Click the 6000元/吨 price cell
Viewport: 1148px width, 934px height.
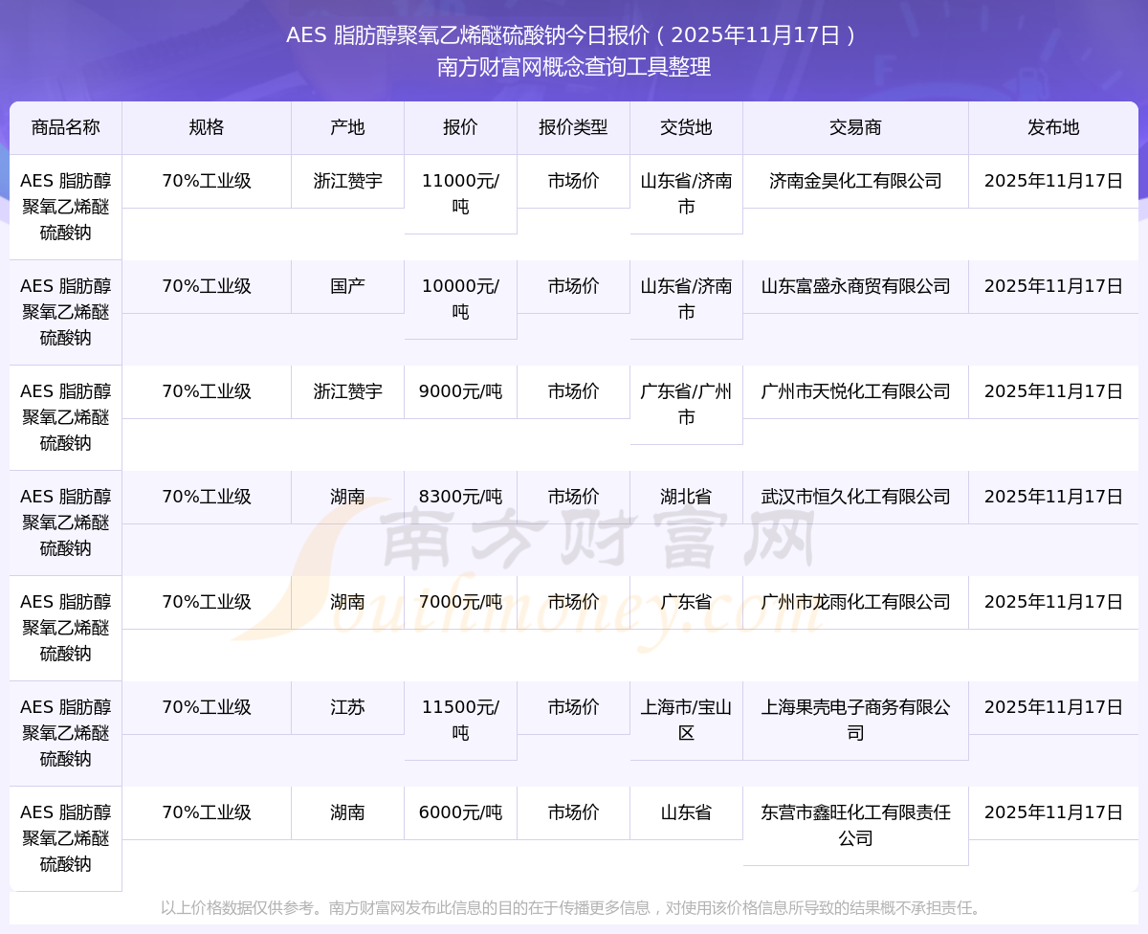point(460,812)
